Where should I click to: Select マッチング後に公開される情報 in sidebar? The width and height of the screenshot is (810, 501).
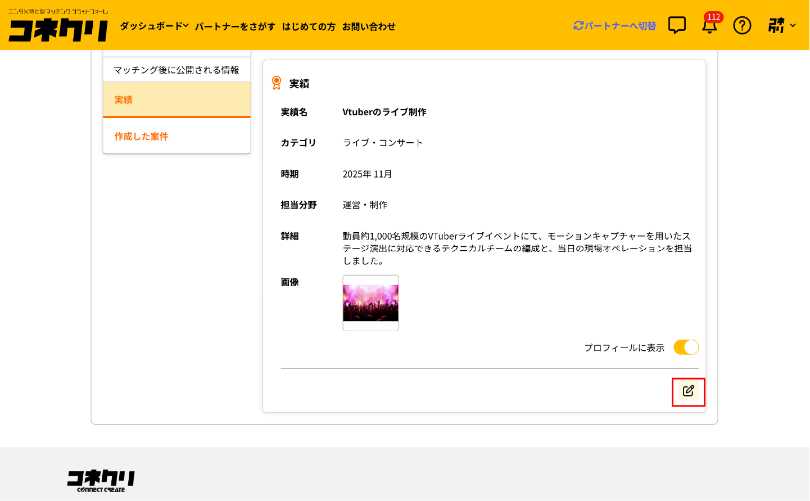click(177, 70)
